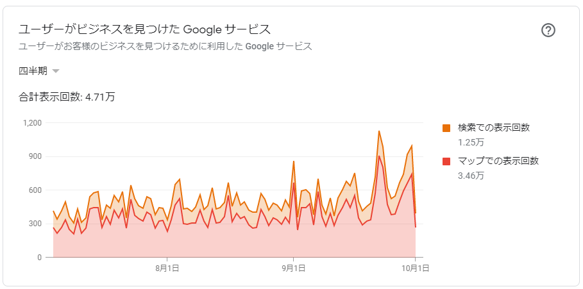Click the highest chart peak near late September
This screenshot has width=583, height=289.
pos(379,131)
